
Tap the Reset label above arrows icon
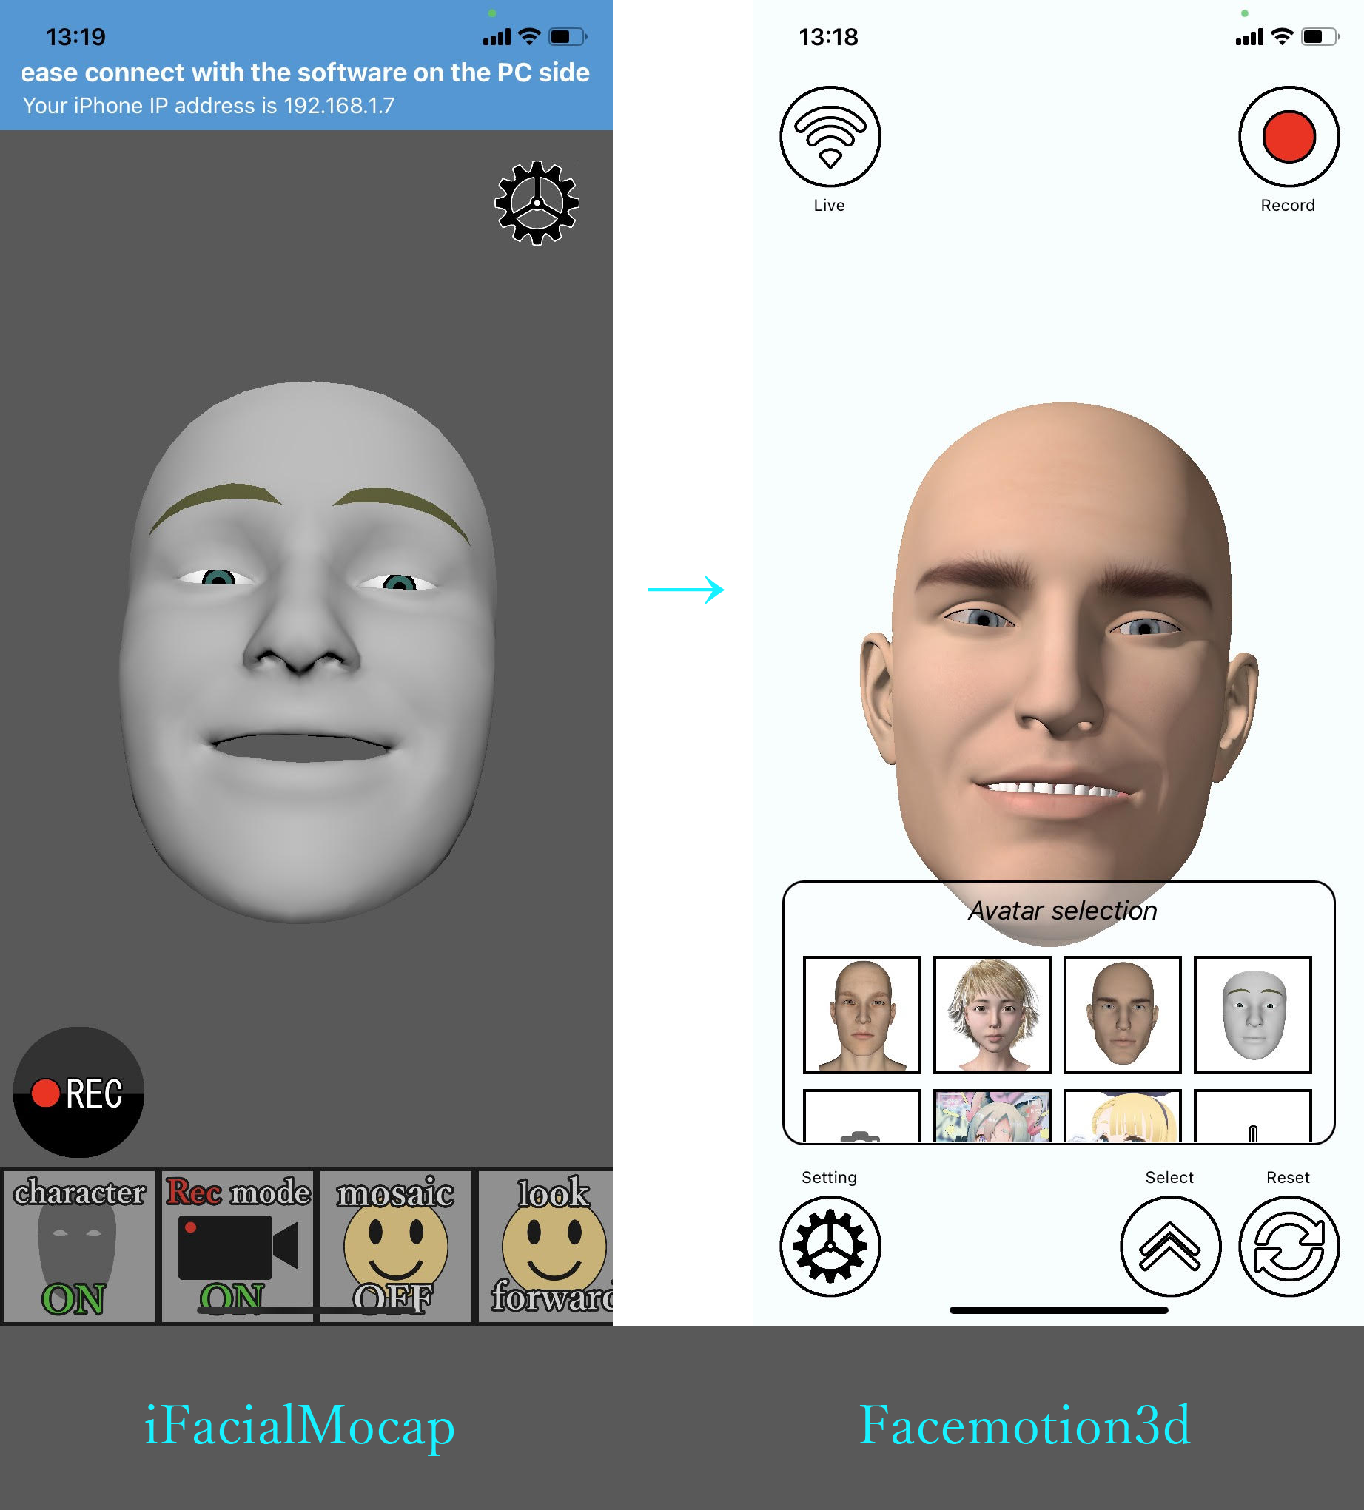[1289, 1177]
